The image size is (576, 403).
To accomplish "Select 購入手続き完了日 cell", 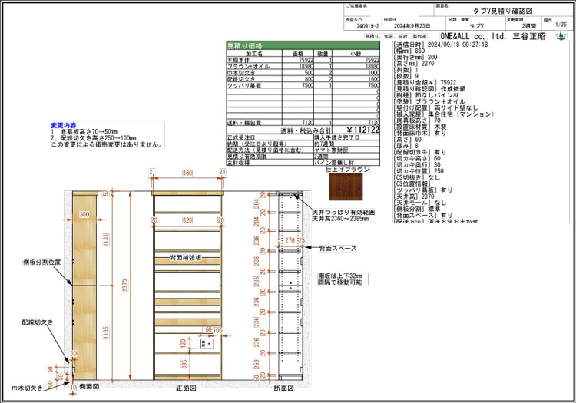I will point(337,137).
